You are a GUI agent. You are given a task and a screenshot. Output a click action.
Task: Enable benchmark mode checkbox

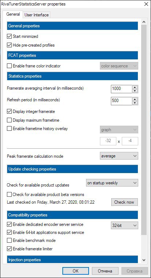pos(9,240)
